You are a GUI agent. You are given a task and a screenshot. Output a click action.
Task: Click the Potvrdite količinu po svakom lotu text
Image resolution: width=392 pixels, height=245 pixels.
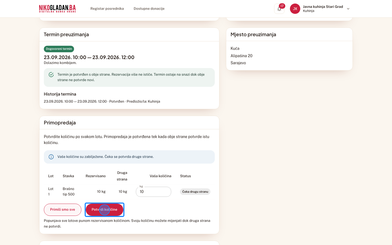pos(127,140)
